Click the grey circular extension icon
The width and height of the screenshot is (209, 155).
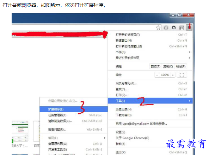pyautogui.click(x=166, y=28)
